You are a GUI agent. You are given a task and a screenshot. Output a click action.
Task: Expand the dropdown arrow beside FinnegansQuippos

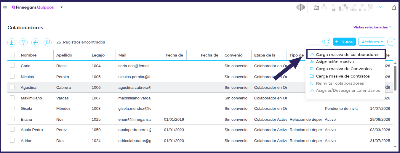[62, 7]
